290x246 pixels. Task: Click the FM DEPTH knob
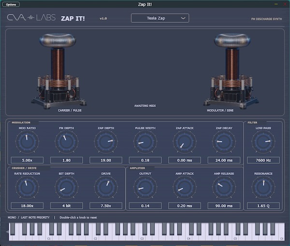coord(67,142)
